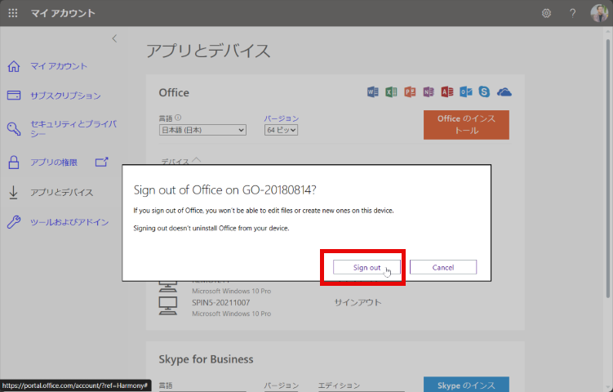Image resolution: width=613 pixels, height=392 pixels.
Task: Open the app launcher grid icon
Action: (13, 13)
